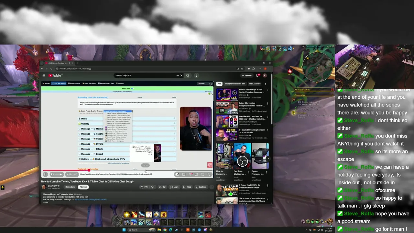Image resolution: width=414 pixels, height=233 pixels.
Task: Open options for 'How to Add Overlays' video
Action: 267,90
